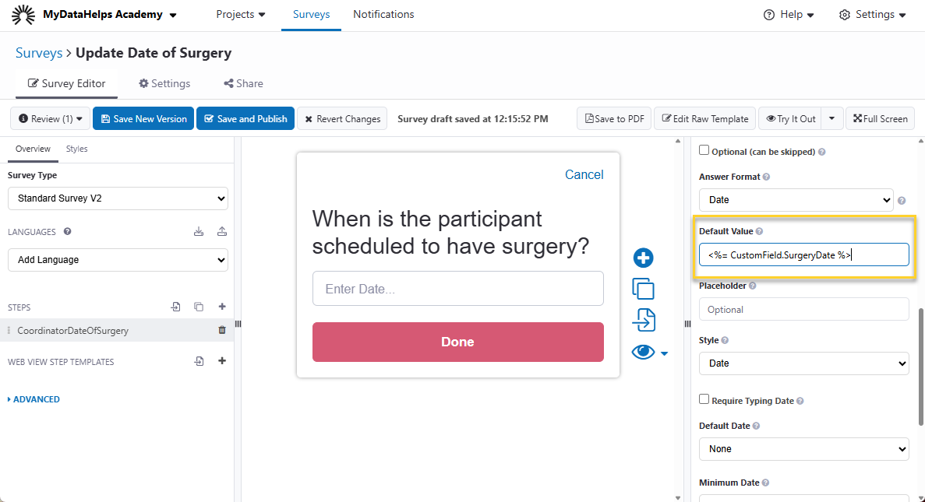Click the upload languages icon

222,232
